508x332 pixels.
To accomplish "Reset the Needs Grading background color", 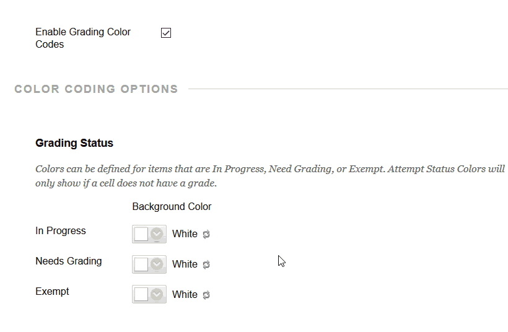I will [206, 264].
